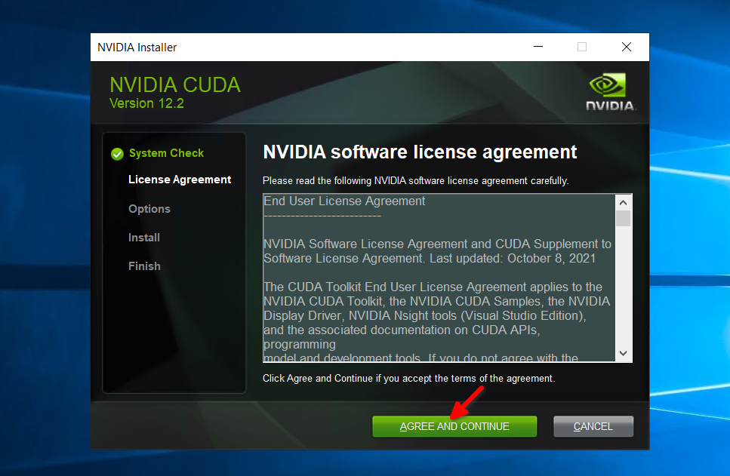Click 'Click Agree and Continue if you accept' text
The image size is (730, 476).
(x=408, y=378)
